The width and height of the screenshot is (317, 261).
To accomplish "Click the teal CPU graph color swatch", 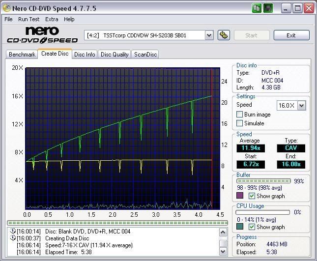I will point(240,227).
